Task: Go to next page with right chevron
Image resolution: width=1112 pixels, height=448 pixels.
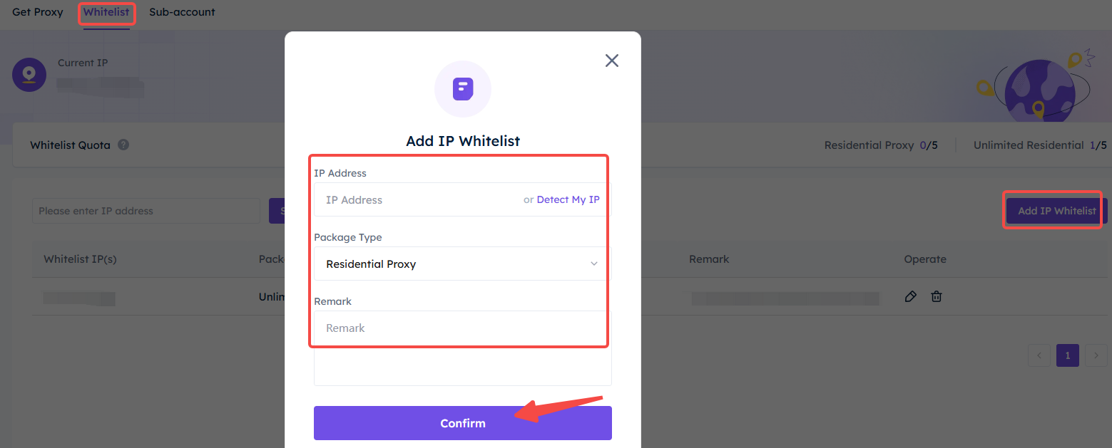Action: (x=1096, y=355)
